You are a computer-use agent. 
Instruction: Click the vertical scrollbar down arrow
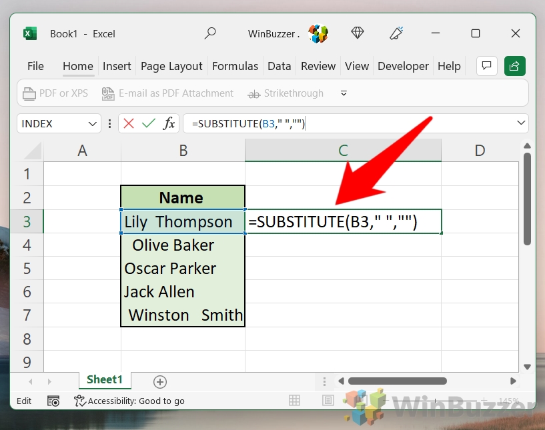click(527, 367)
